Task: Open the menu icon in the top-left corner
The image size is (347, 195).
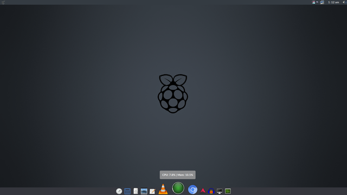Action: tap(3, 2)
